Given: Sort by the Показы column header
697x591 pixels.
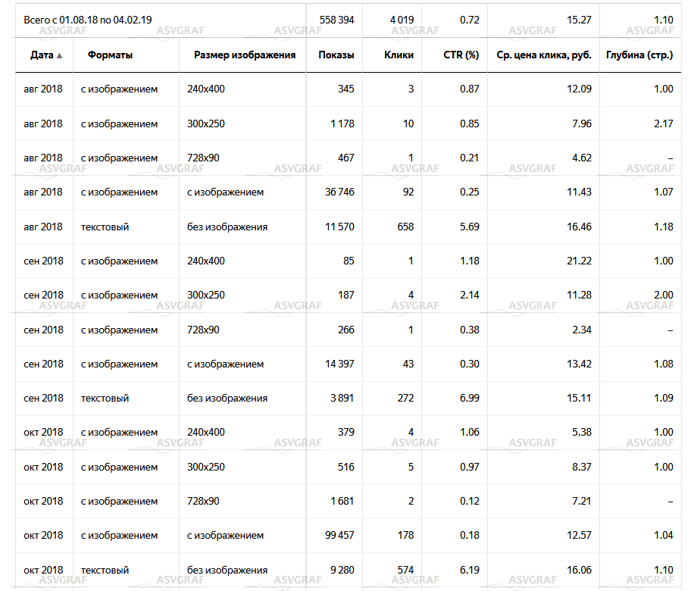Looking at the screenshot, I should [x=336, y=55].
